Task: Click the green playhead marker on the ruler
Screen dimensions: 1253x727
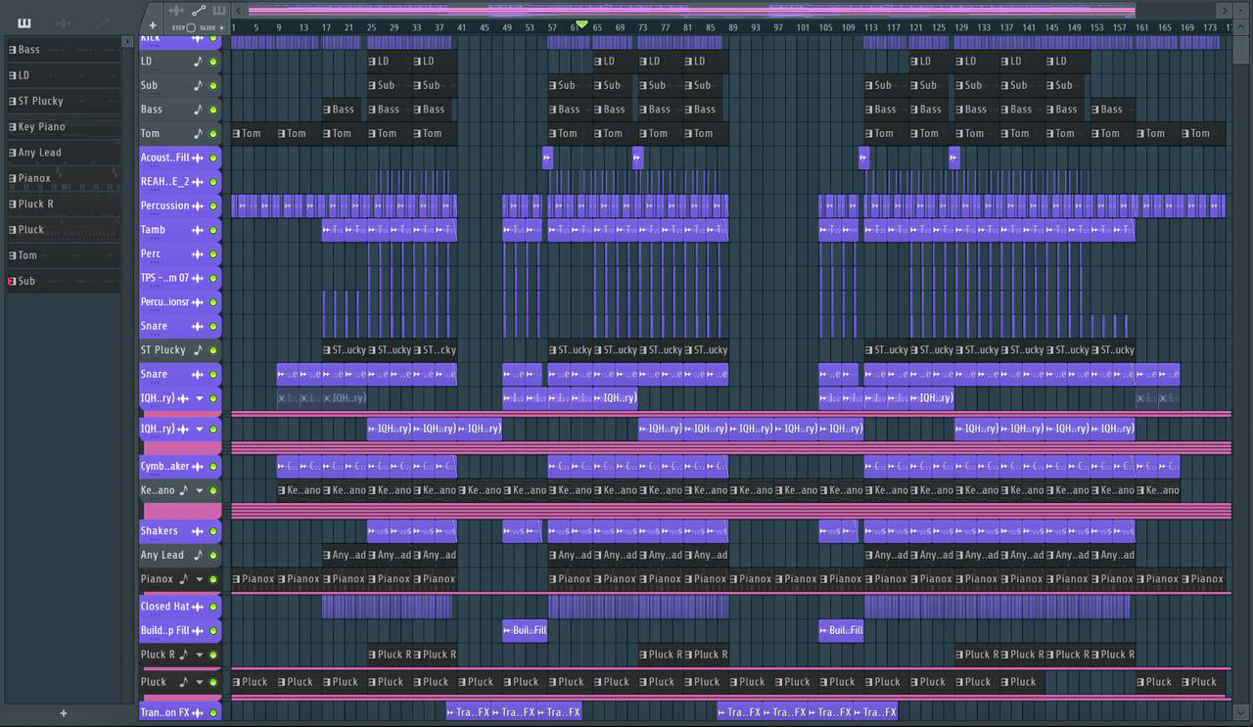Action: 580,23
